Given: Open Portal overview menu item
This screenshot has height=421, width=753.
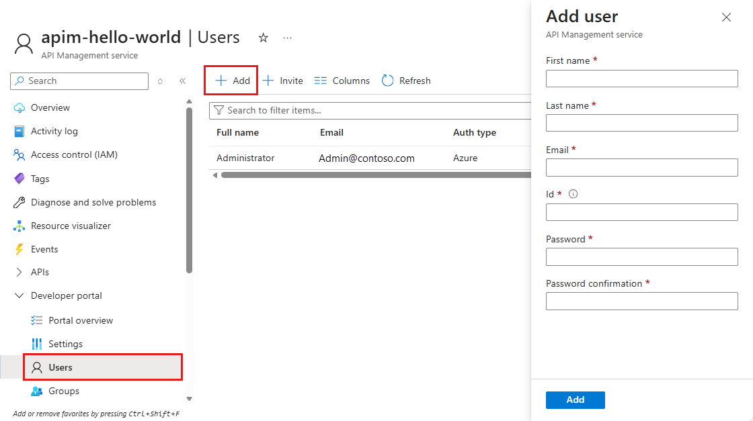Looking at the screenshot, I should pyautogui.click(x=81, y=320).
